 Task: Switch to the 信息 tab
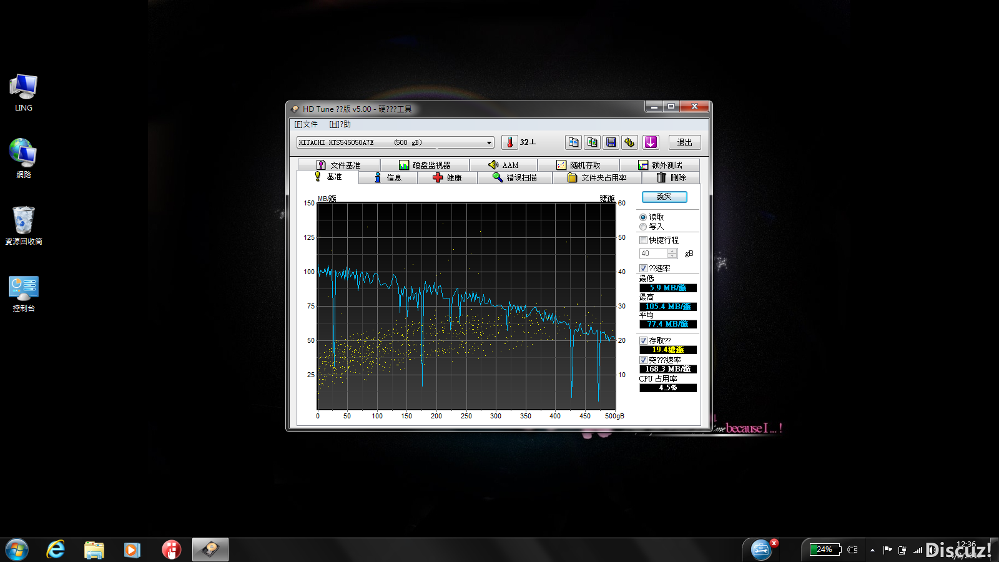pyautogui.click(x=388, y=178)
